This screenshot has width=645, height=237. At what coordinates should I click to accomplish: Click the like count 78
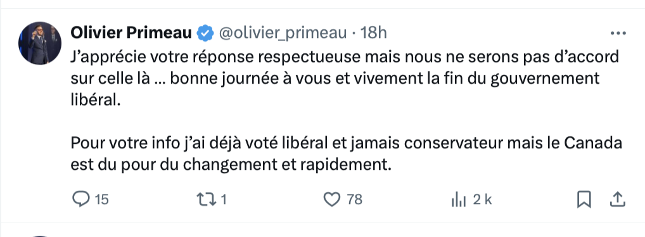click(x=354, y=200)
